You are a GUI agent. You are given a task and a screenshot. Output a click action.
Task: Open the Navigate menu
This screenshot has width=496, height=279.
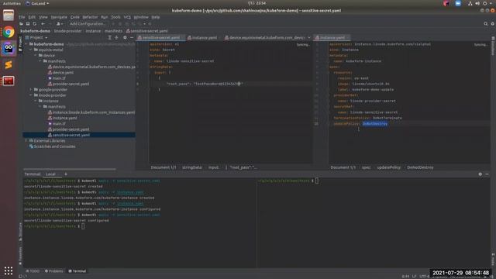pos(59,17)
